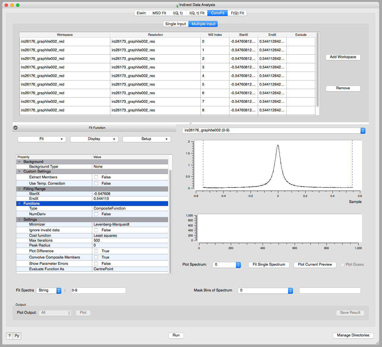Click the Py script export button
This screenshot has height=347, width=382.
[x=17, y=336]
